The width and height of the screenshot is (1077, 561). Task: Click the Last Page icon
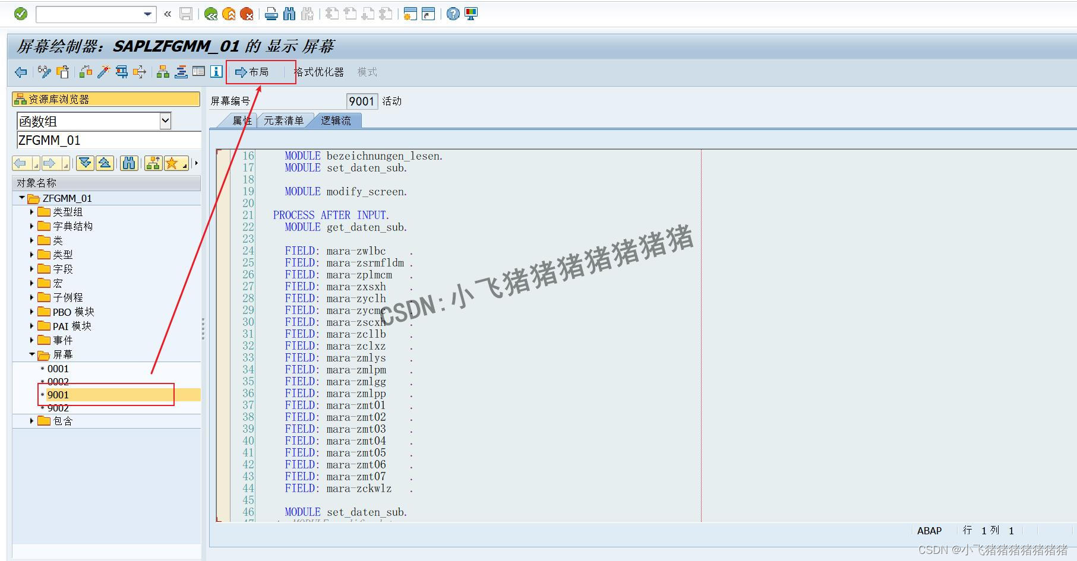pyautogui.click(x=386, y=14)
